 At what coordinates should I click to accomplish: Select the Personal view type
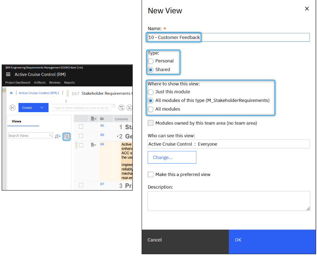coord(151,61)
